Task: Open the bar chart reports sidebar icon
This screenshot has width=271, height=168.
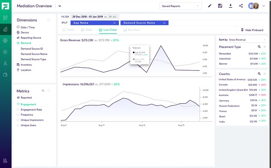Action: 5,29
